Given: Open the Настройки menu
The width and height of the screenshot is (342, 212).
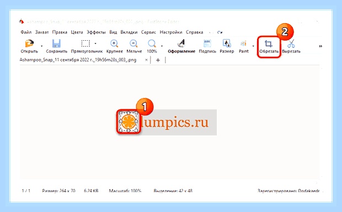Looking at the screenshot, I should (x=171, y=32).
